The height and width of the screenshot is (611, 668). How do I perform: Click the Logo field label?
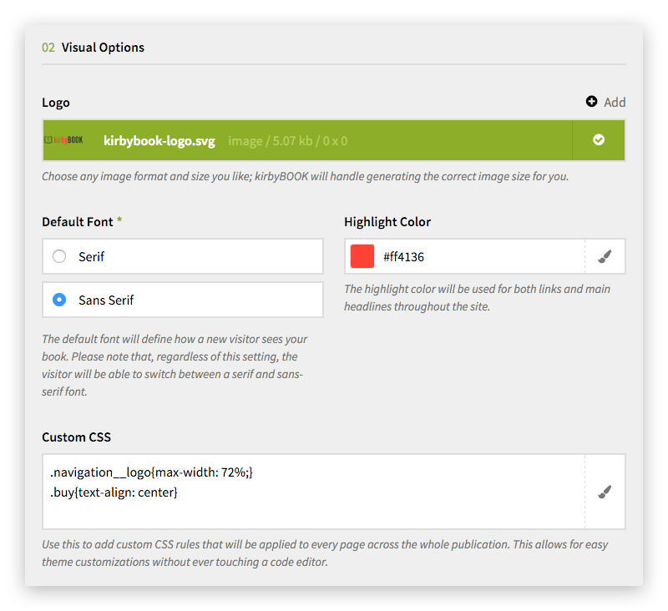click(x=56, y=103)
